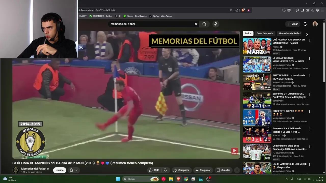
Task: Run search with the magnifying glass icon
Action: coord(204,24)
